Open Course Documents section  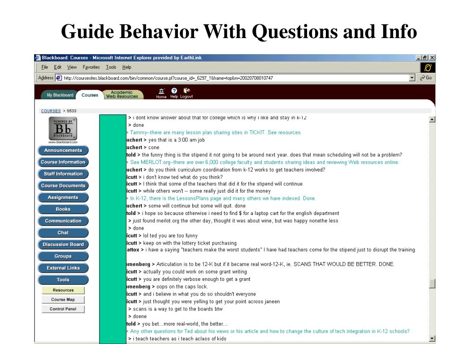[x=63, y=185]
